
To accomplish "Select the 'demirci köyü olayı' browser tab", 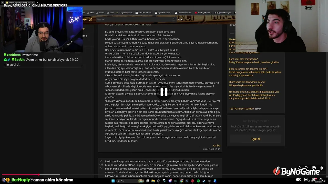I will pos(19,3).
